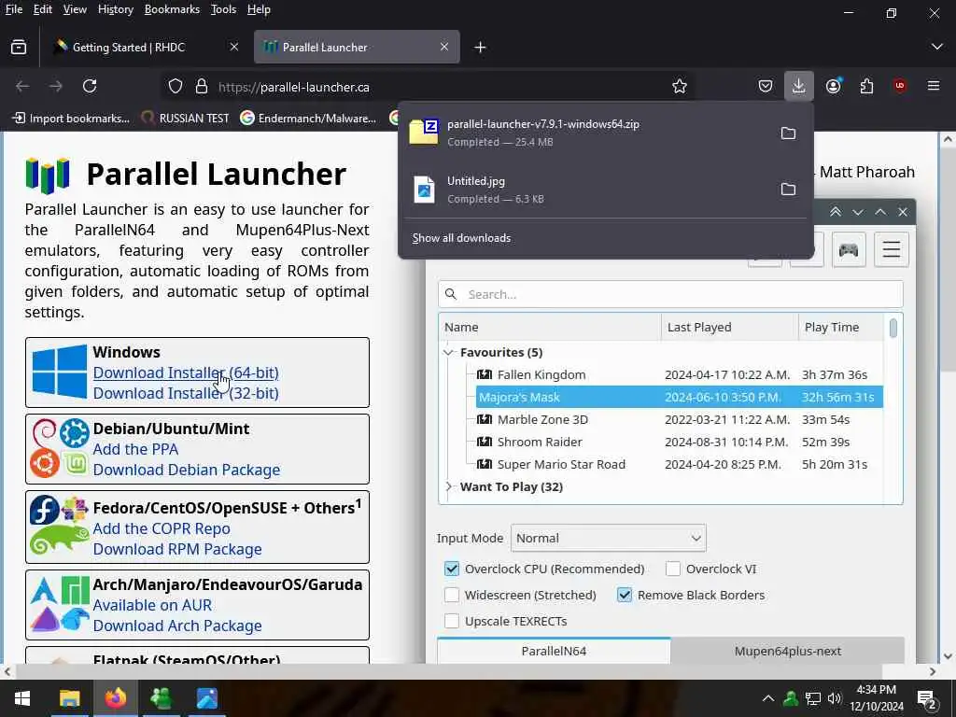Click the tracking protection shield icon
Image resolution: width=956 pixels, height=717 pixels.
[x=176, y=87]
